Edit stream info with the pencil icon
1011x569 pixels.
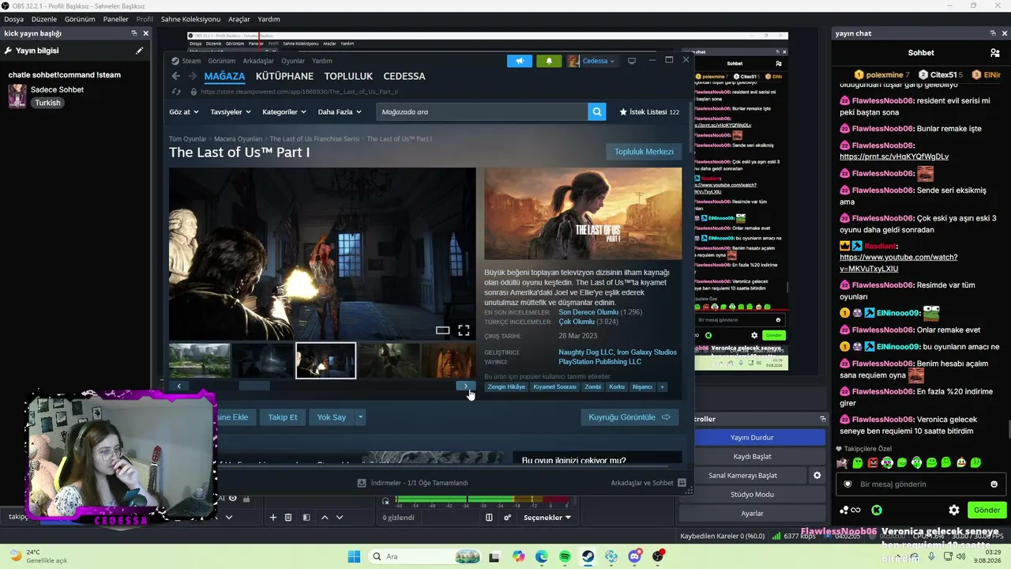pos(139,51)
